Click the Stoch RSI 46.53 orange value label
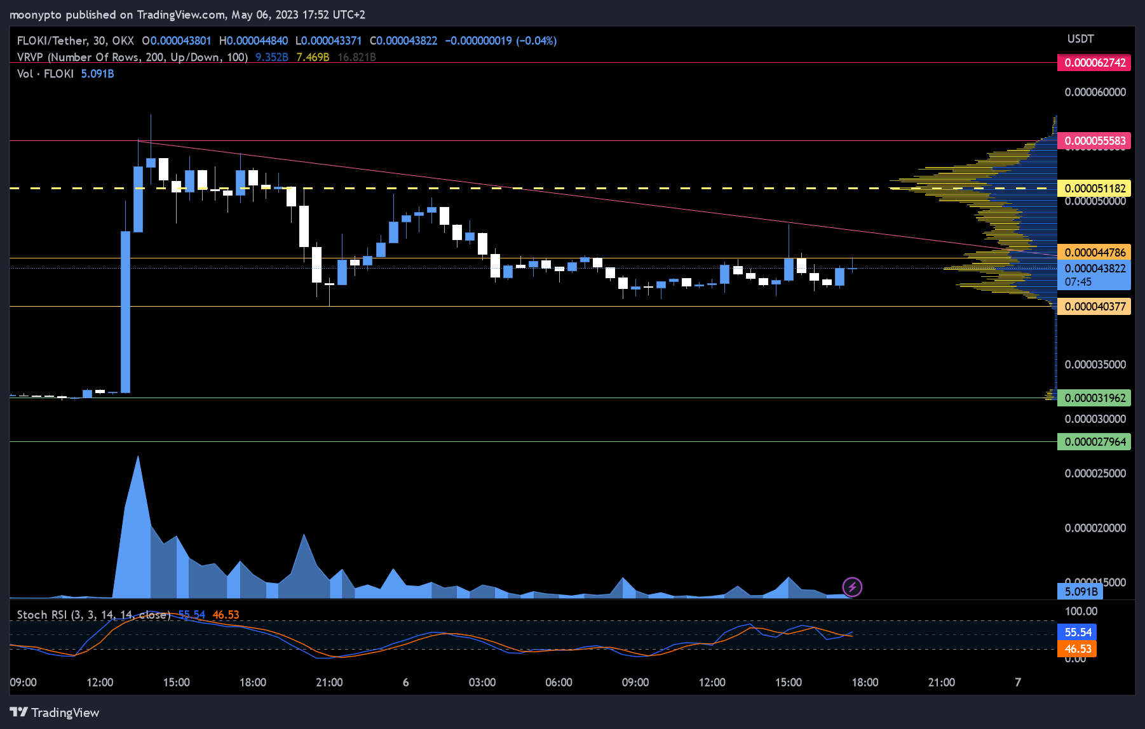Screen dimensions: 1145x729 click(x=1078, y=649)
